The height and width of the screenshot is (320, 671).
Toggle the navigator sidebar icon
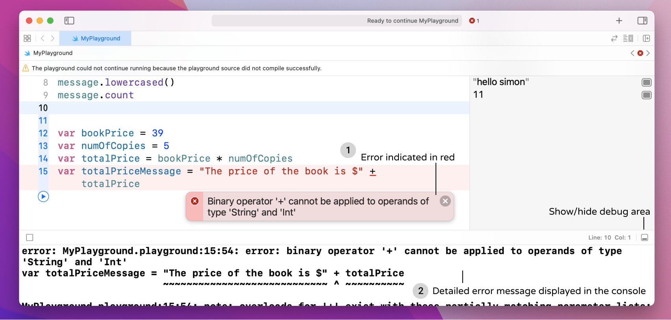[69, 20]
